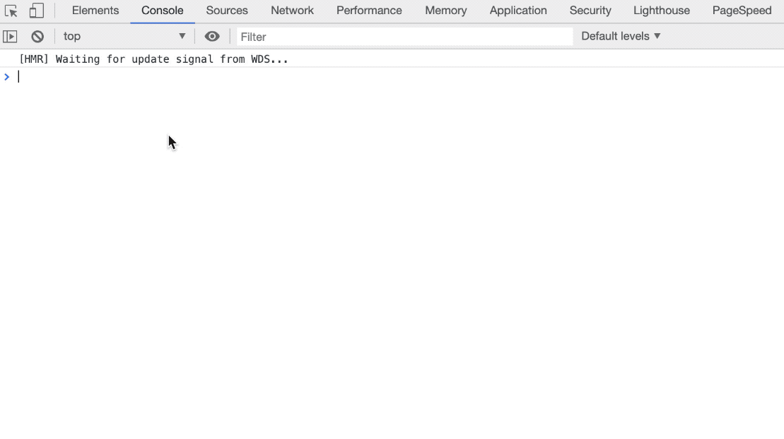Viewport: 784px width, 439px height.
Task: Show the console sidebar panel
Action: coord(10,36)
